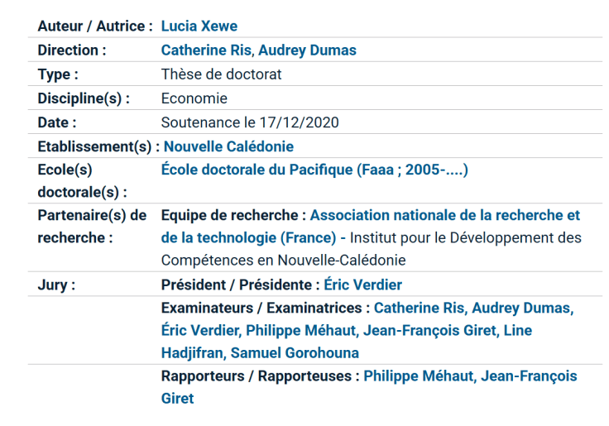Viewport: 609px width, 426px height.
Task: Open the Association nationale de la recherche link
Action: coord(445,215)
